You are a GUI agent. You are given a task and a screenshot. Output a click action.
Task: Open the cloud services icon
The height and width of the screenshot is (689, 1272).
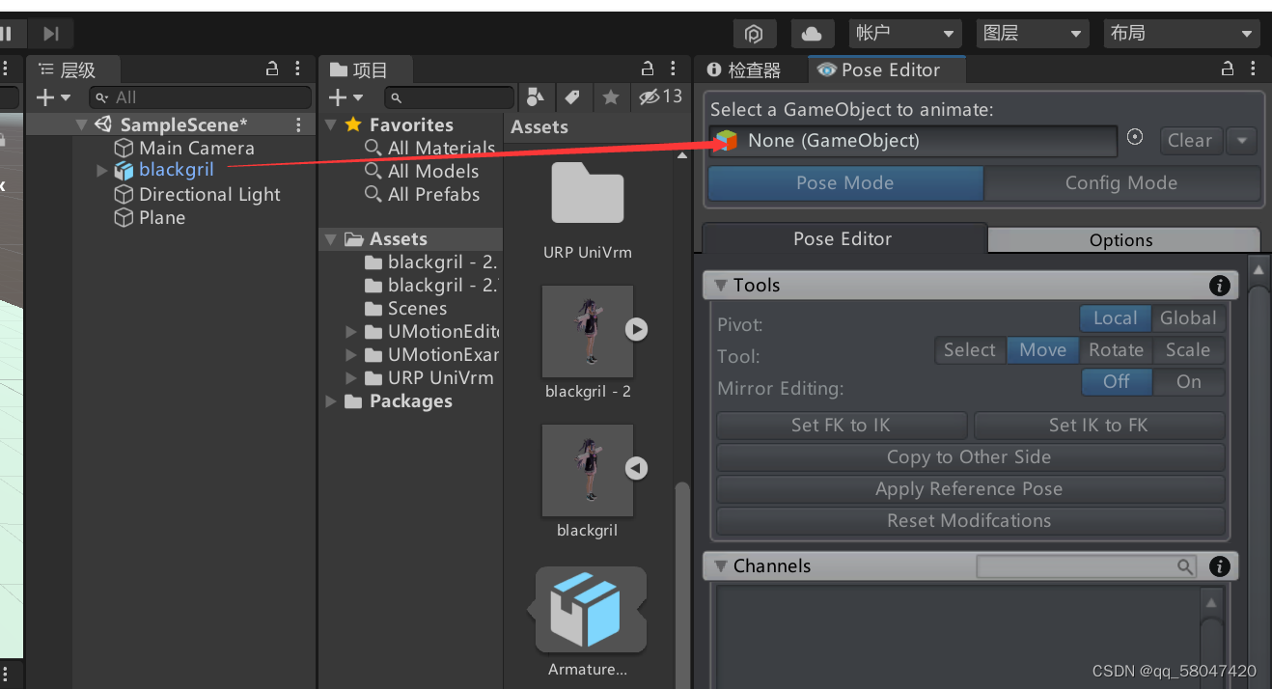point(812,33)
